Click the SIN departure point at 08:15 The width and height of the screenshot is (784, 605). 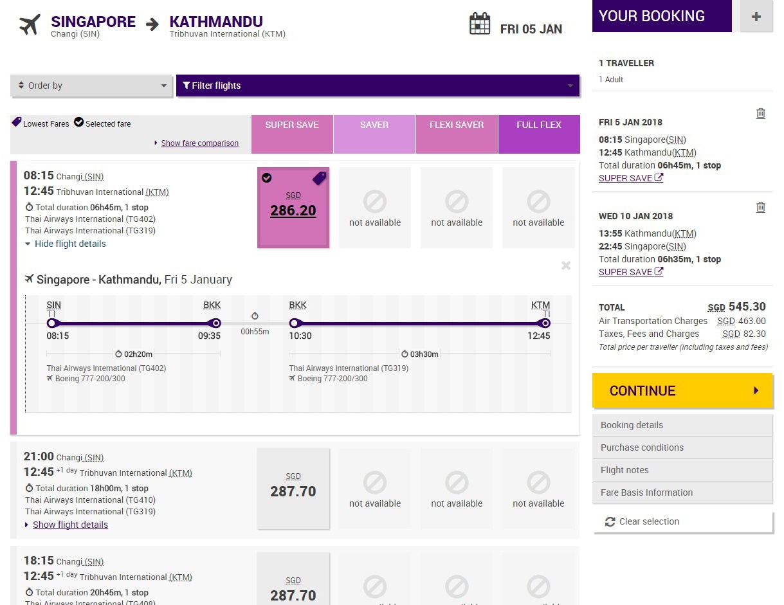pyautogui.click(x=52, y=323)
